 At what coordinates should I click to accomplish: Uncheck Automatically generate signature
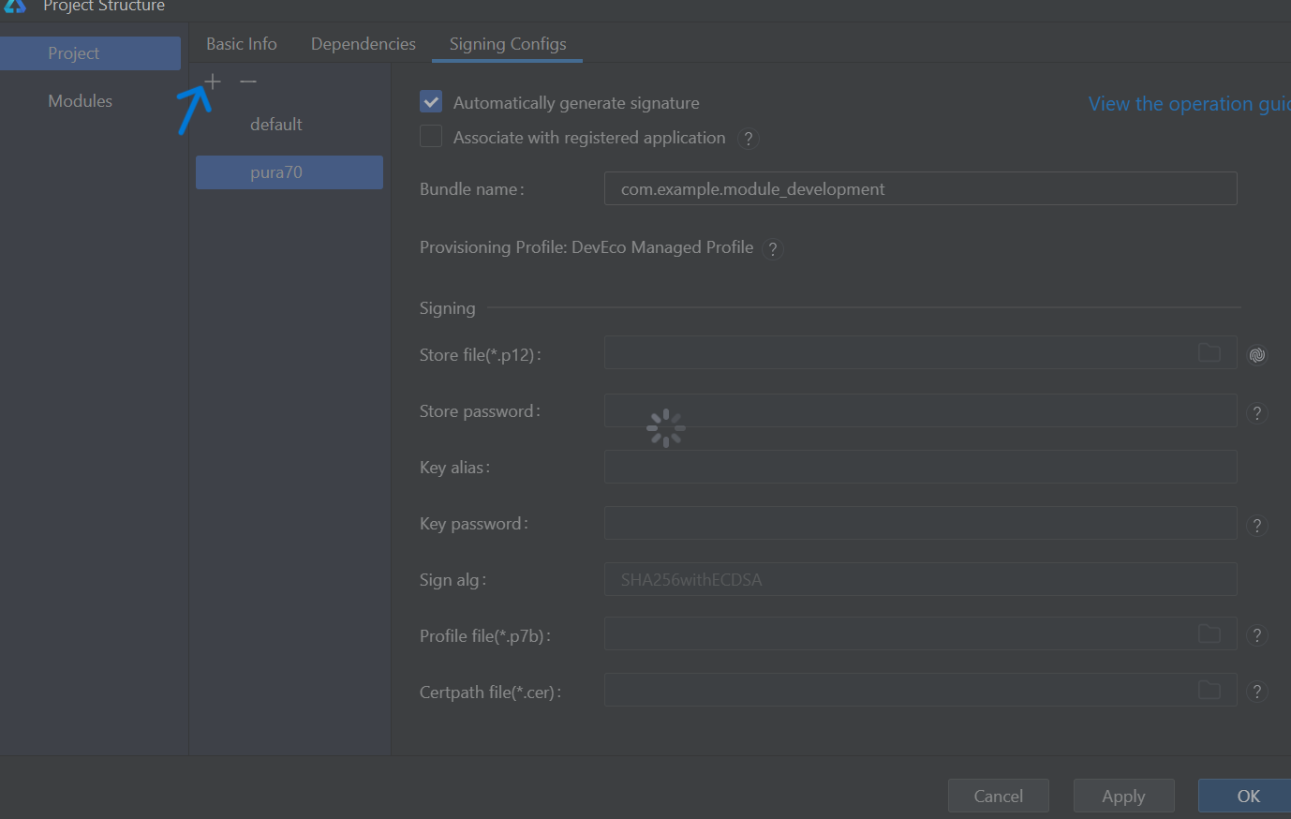click(431, 102)
